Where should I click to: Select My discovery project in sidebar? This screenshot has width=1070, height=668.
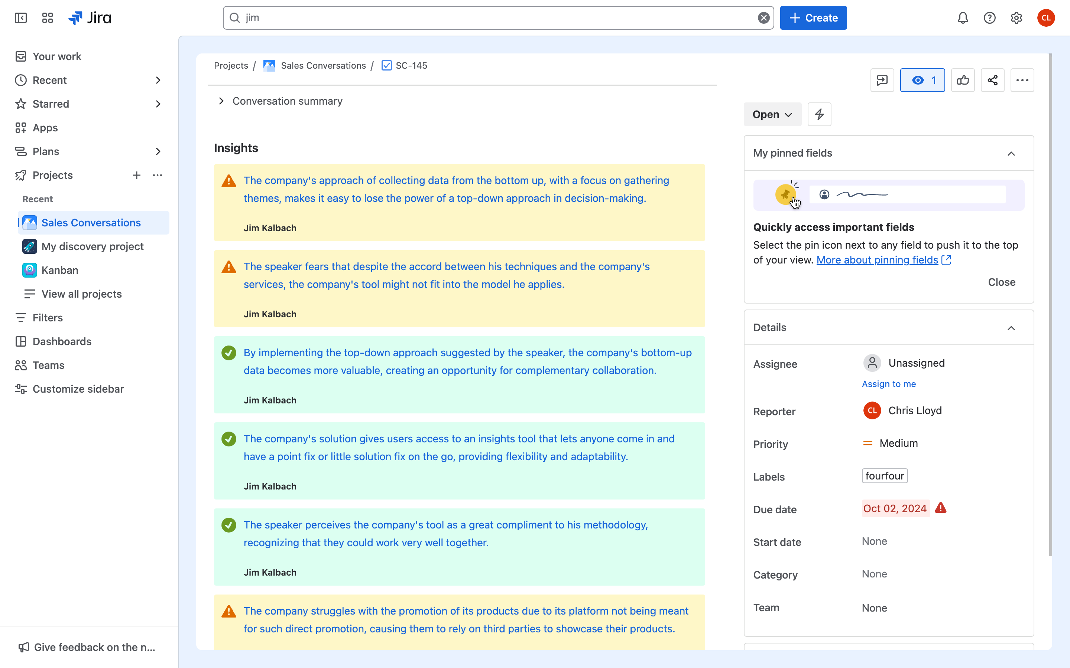coord(93,246)
